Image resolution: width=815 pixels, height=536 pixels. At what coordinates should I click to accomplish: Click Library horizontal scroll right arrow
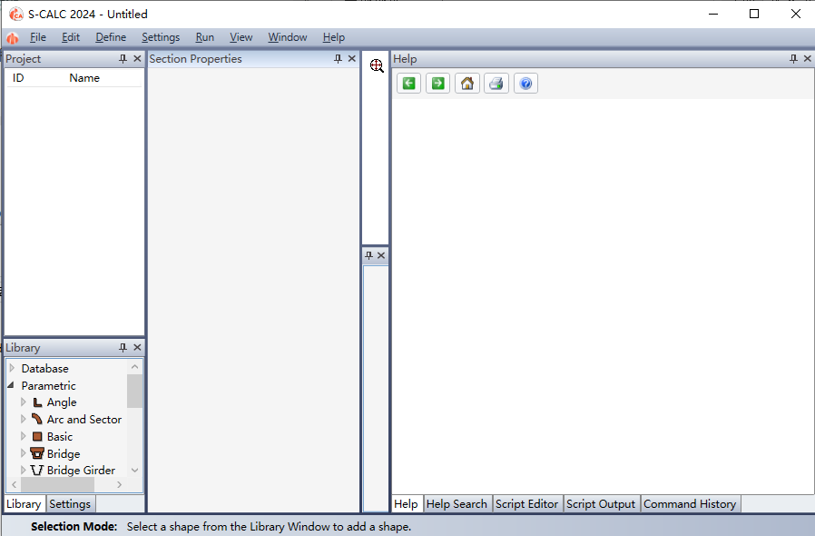[120, 484]
